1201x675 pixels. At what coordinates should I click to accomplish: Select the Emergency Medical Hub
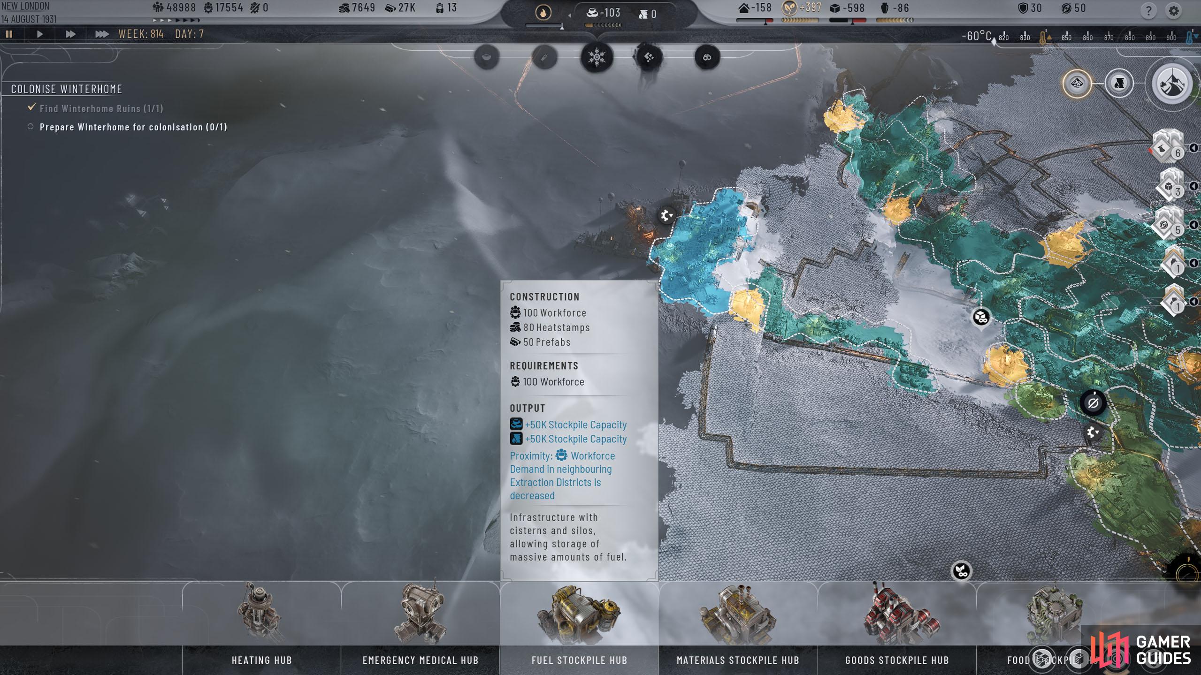pyautogui.click(x=421, y=622)
